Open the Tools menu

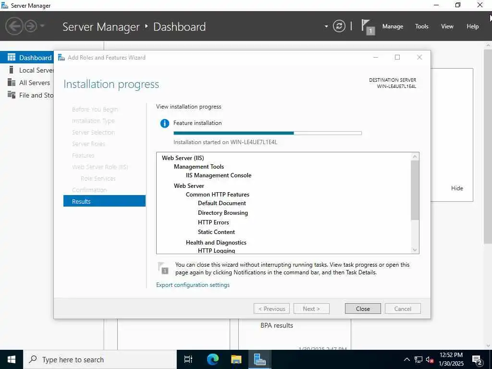pyautogui.click(x=421, y=26)
